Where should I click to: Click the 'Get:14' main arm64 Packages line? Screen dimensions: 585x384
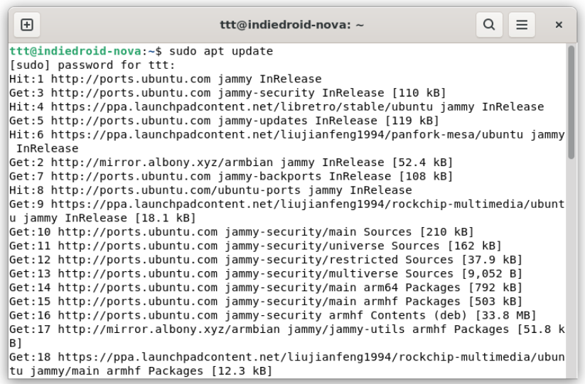[x=266, y=287]
